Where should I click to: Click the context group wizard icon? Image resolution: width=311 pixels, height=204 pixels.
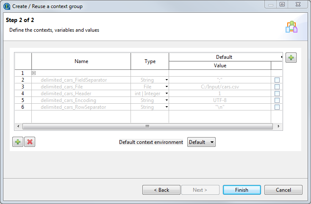292,27
